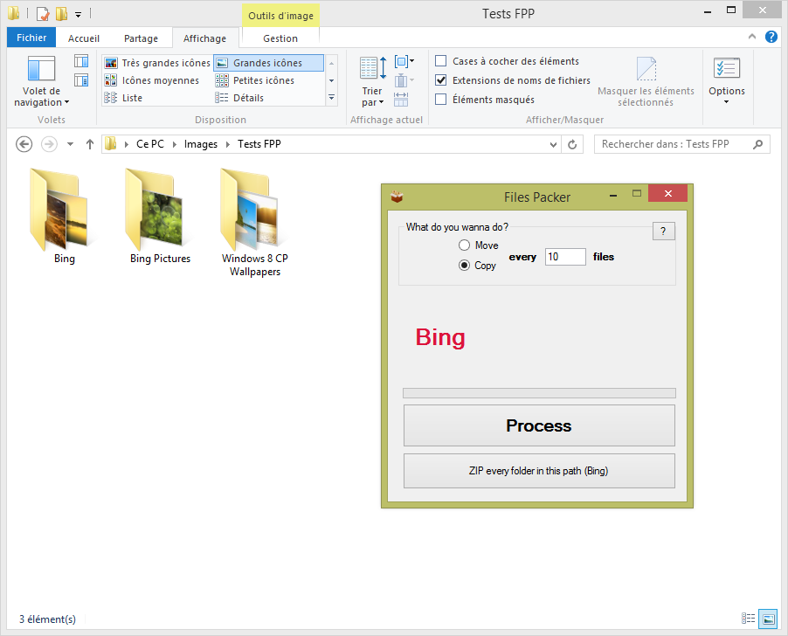This screenshot has height=636, width=788.
Task: Go up one folder level
Action: [89, 144]
